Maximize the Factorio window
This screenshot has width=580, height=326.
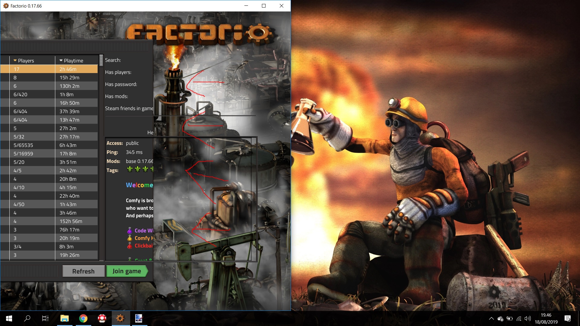[x=264, y=6]
